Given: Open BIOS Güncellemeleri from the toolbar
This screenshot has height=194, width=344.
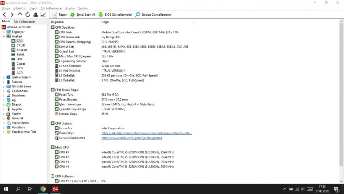Looking at the screenshot, I should [115, 15].
